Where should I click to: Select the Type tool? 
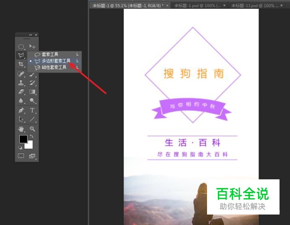point(32,110)
